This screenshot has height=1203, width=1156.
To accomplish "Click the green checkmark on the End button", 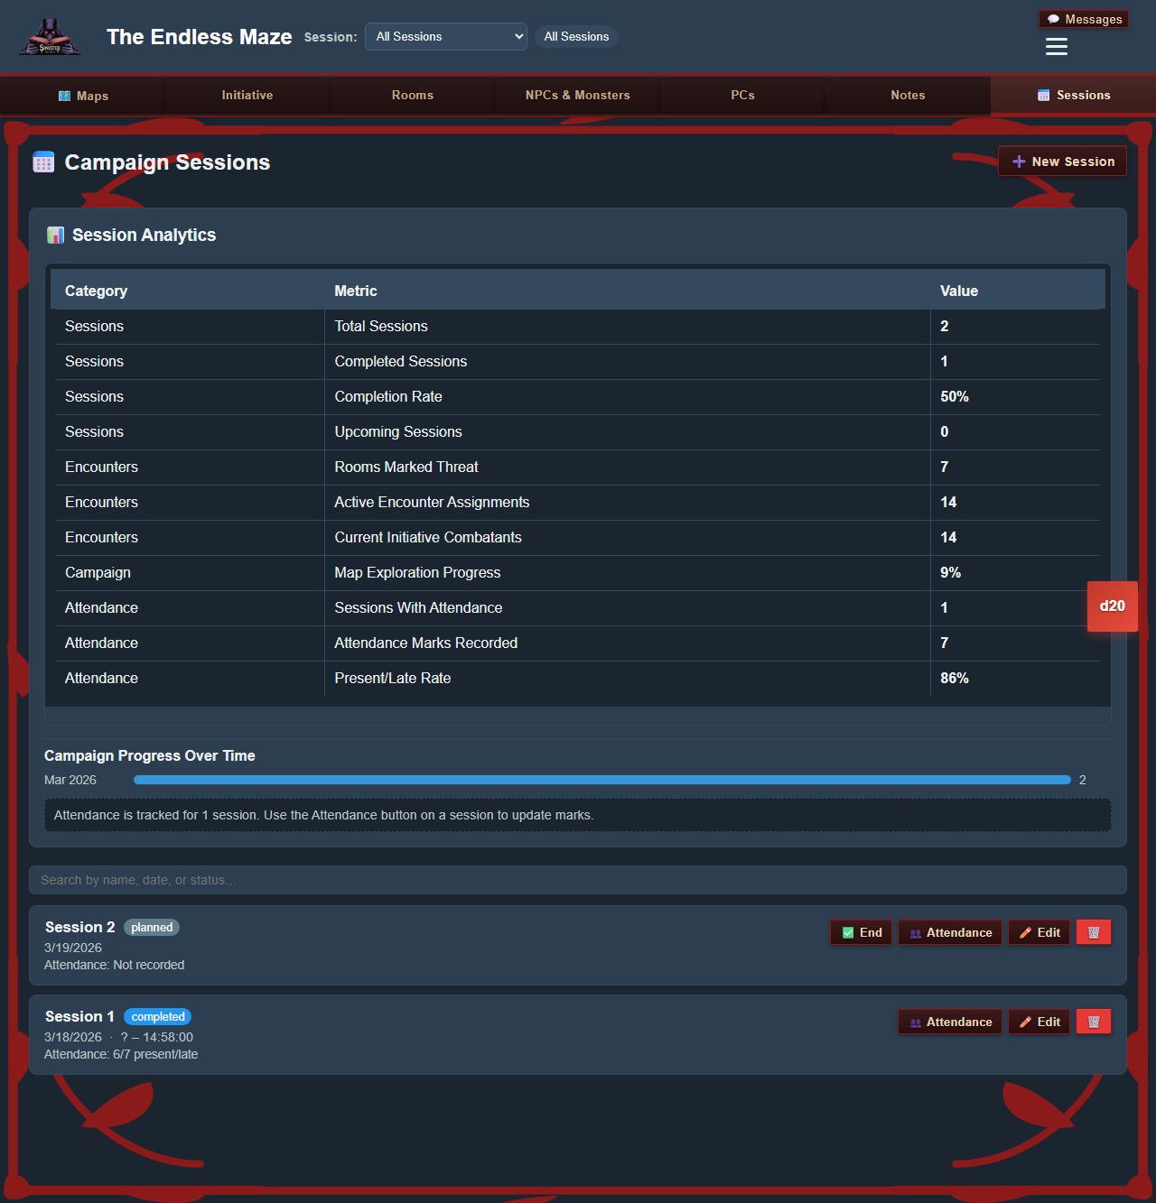I will pos(848,931).
